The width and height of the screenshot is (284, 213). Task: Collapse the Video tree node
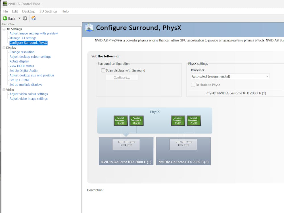pyautogui.click(x=4, y=90)
